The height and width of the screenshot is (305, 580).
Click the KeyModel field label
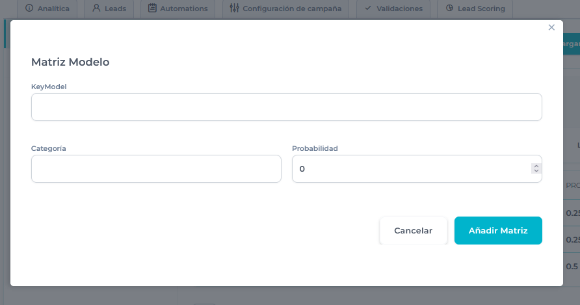tap(49, 86)
